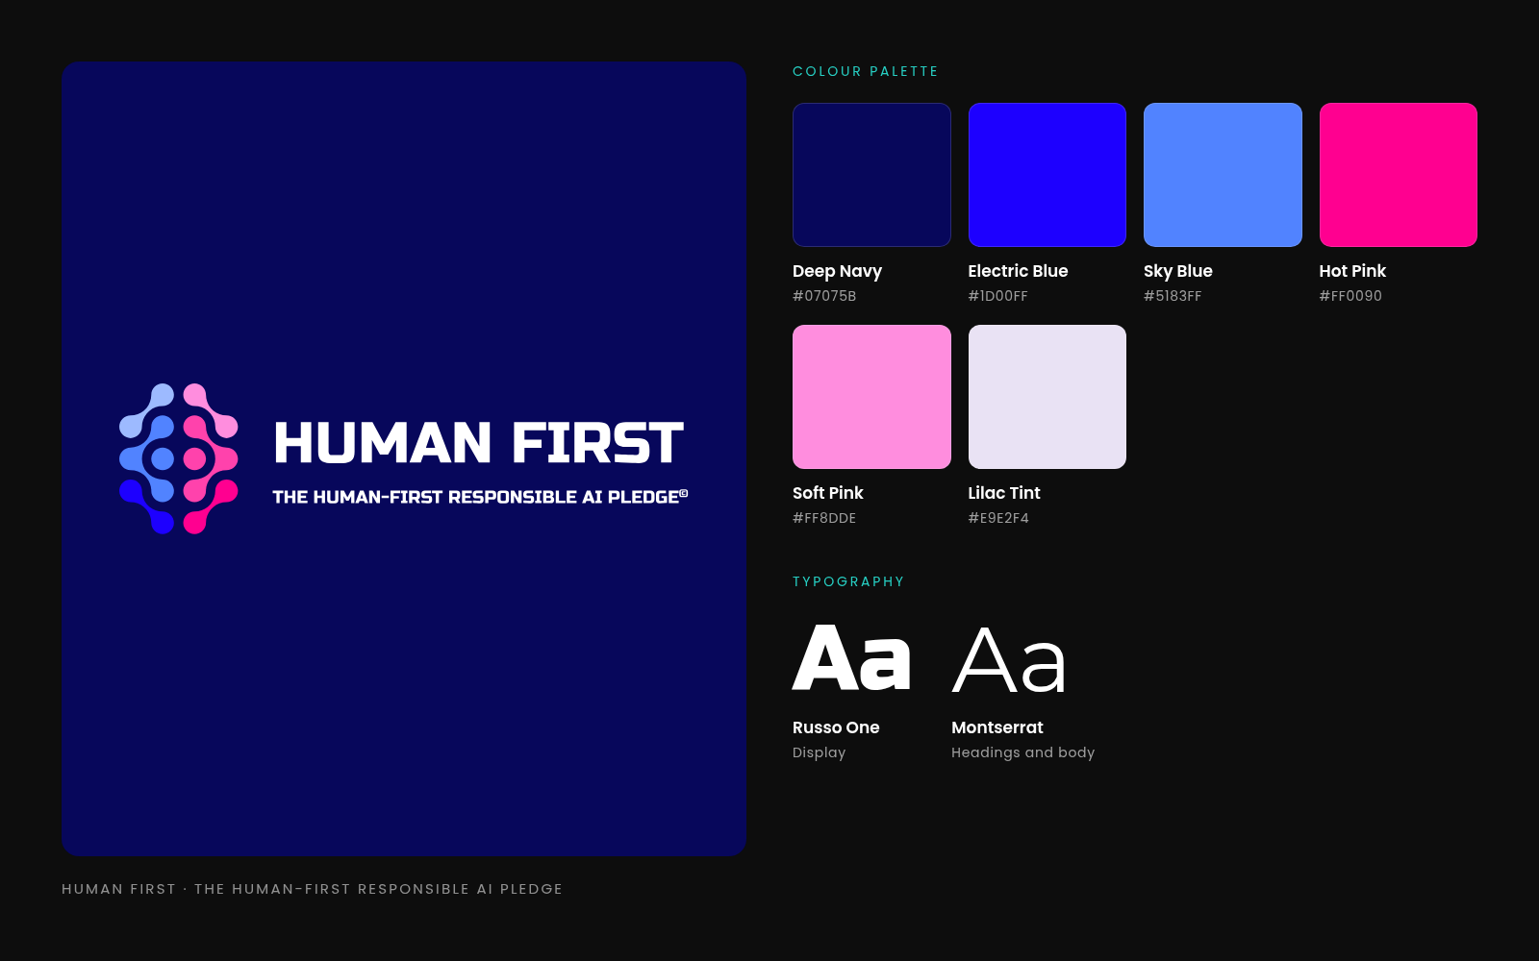Click the COLOUR PALETTE heading
This screenshot has width=1539, height=961.
click(865, 71)
